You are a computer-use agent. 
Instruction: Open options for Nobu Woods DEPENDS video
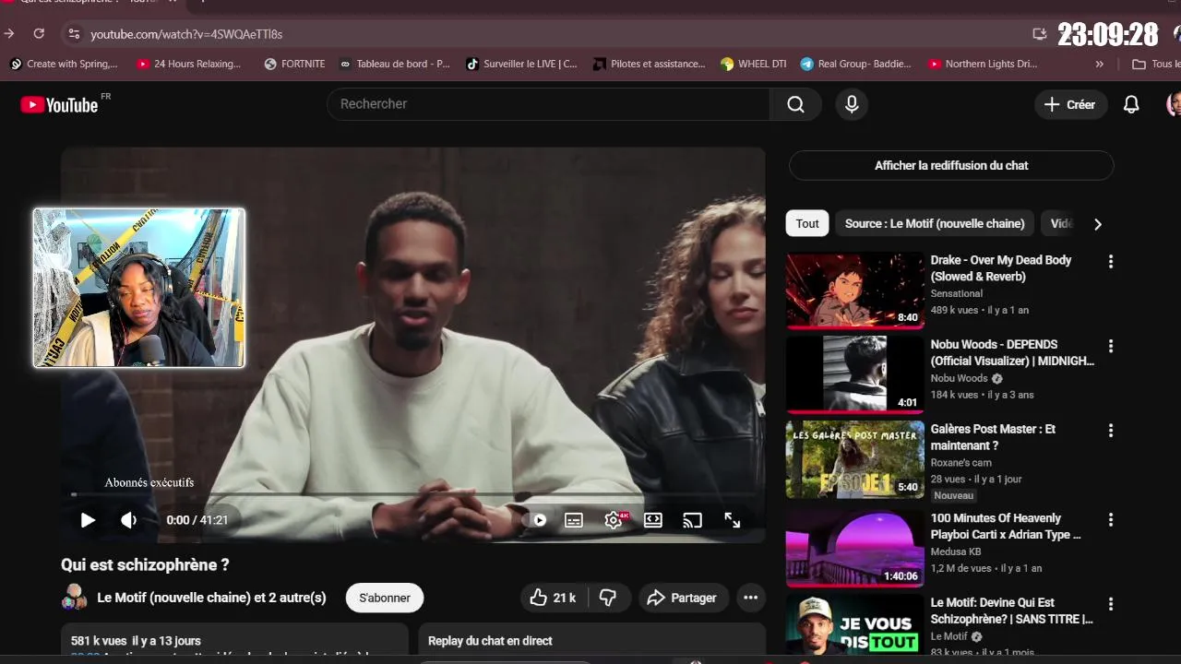pos(1111,346)
